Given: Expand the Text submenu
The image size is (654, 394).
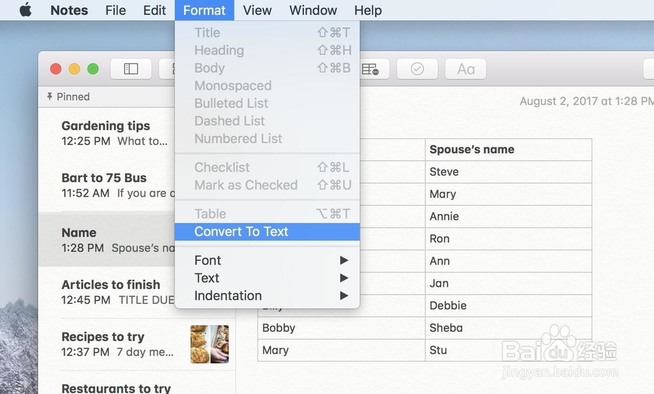Looking at the screenshot, I should (x=207, y=278).
